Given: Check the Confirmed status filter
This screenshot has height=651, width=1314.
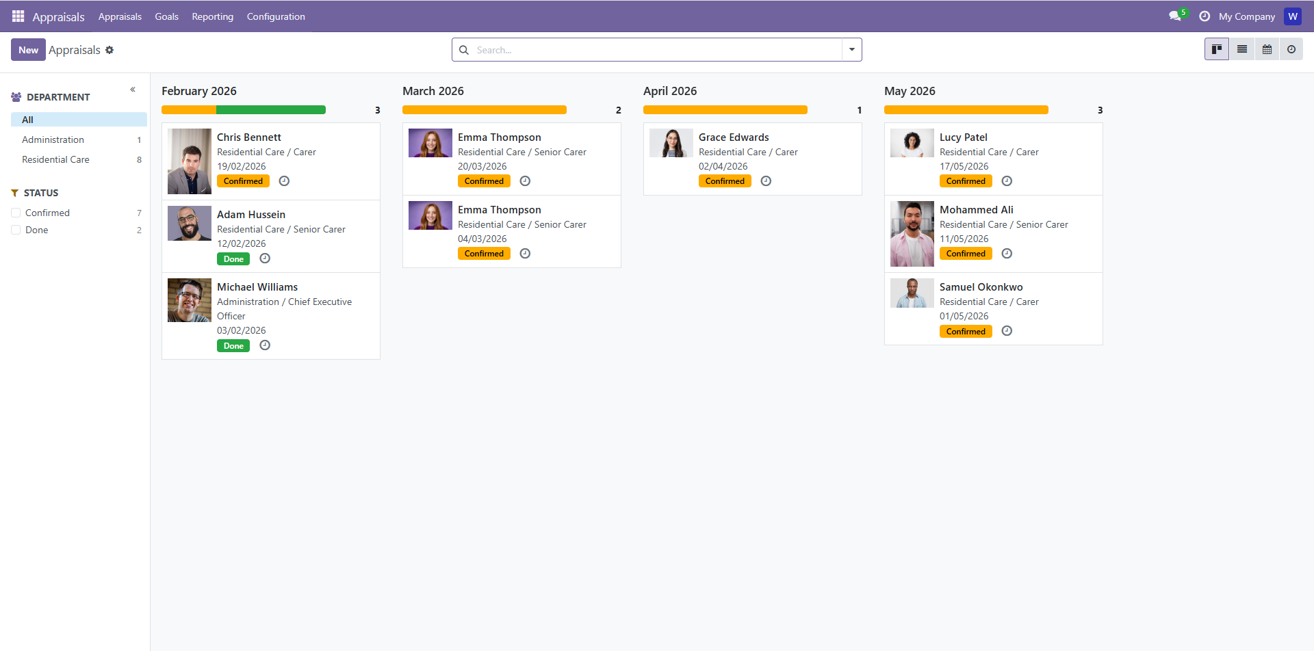Looking at the screenshot, I should pos(16,213).
